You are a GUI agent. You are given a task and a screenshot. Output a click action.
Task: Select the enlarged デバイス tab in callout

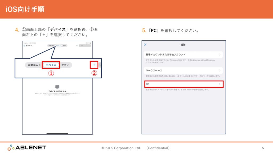51,65
